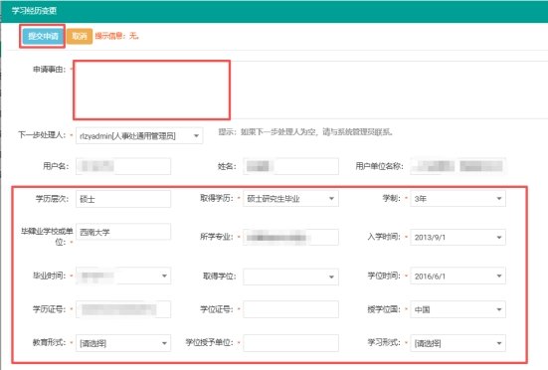
Task: Click the hint text about 下一步处理人为空
Action: point(305,132)
